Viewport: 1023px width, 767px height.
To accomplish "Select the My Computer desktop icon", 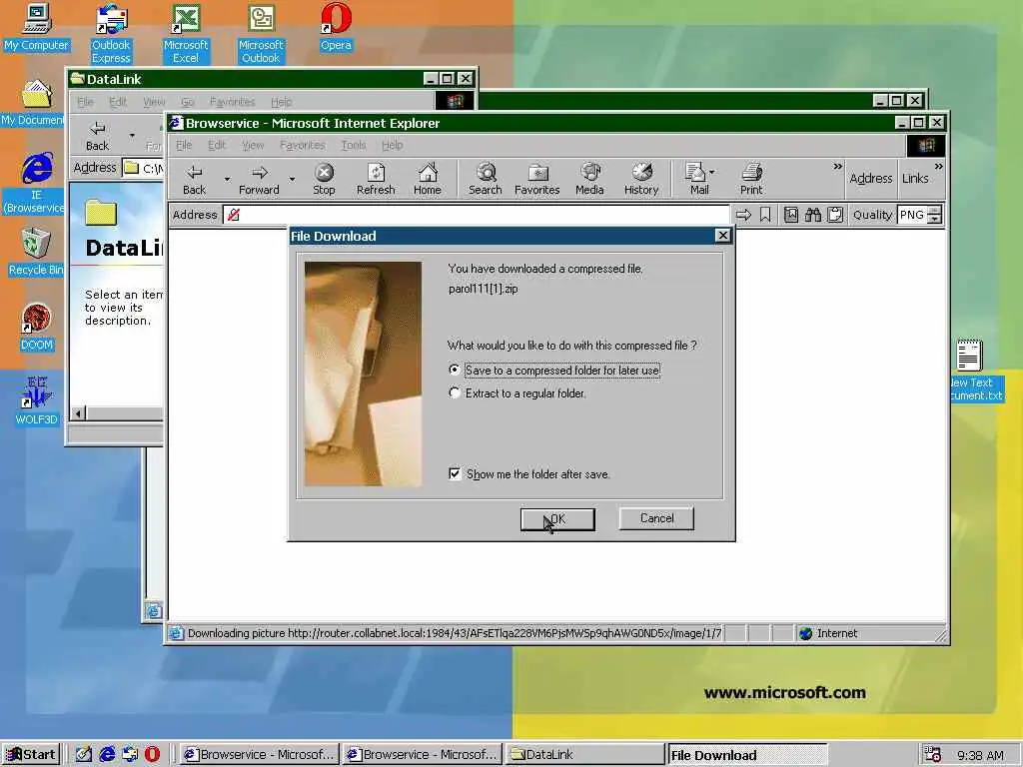I will coord(37,27).
